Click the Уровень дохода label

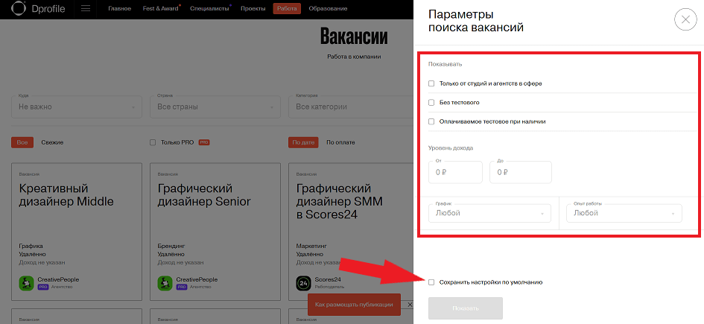450,147
